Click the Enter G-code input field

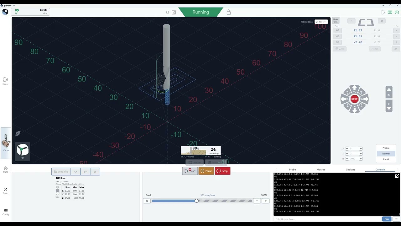pyautogui.click(x=328, y=219)
